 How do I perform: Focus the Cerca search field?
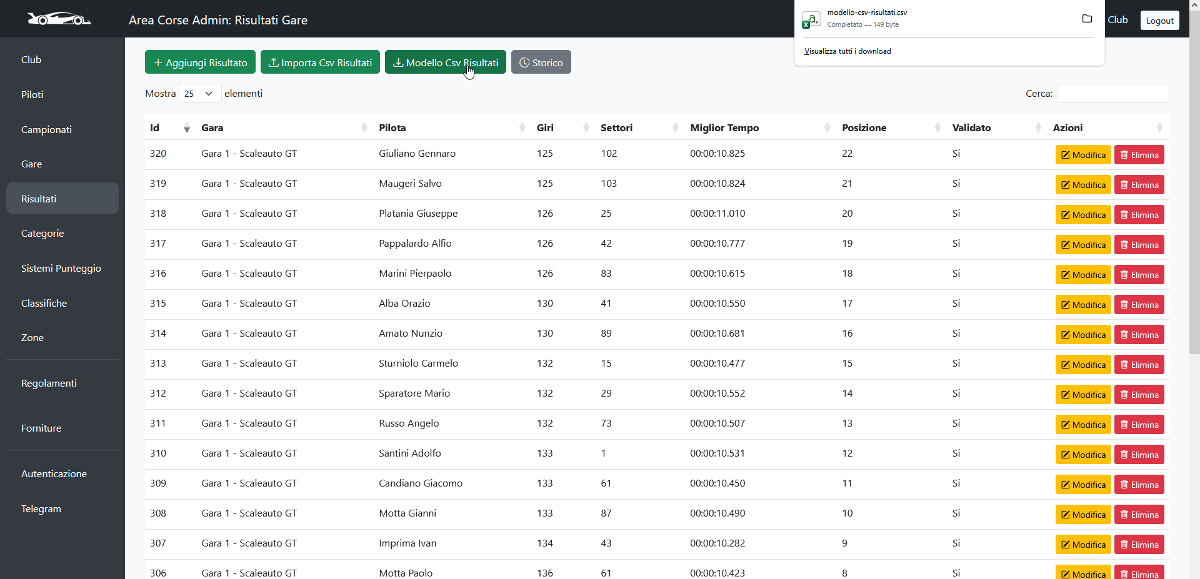(x=1112, y=94)
